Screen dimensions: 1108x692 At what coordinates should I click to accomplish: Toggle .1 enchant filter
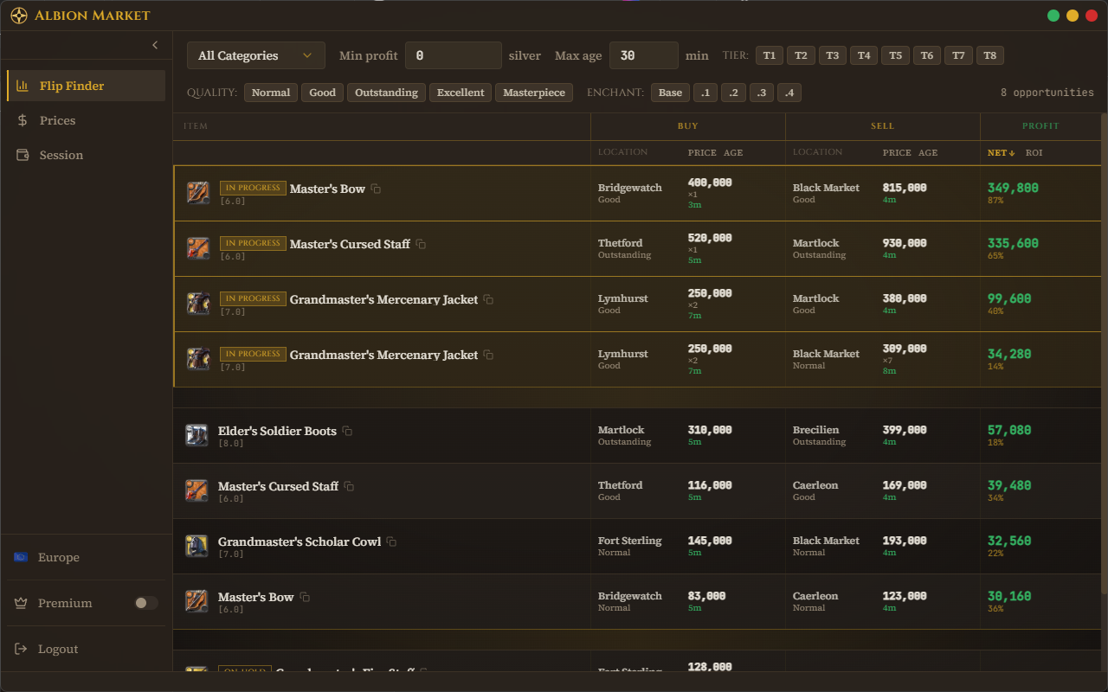[x=705, y=93]
